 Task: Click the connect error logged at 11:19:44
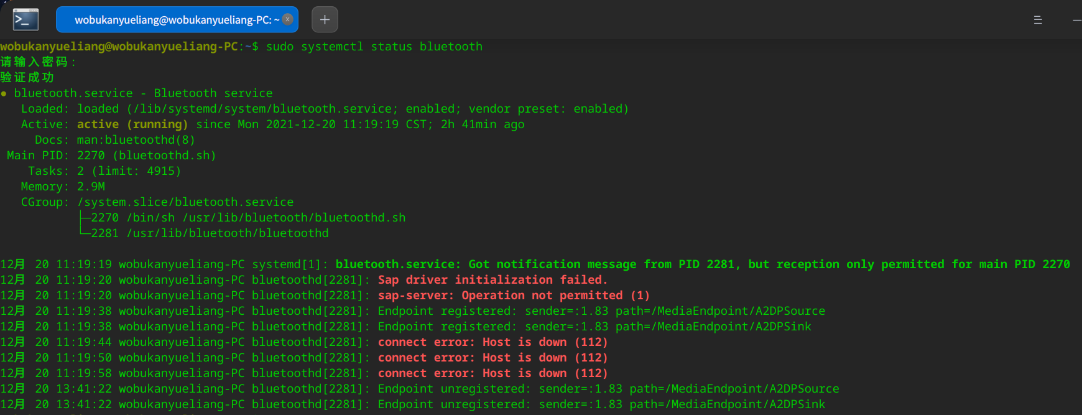(492, 342)
